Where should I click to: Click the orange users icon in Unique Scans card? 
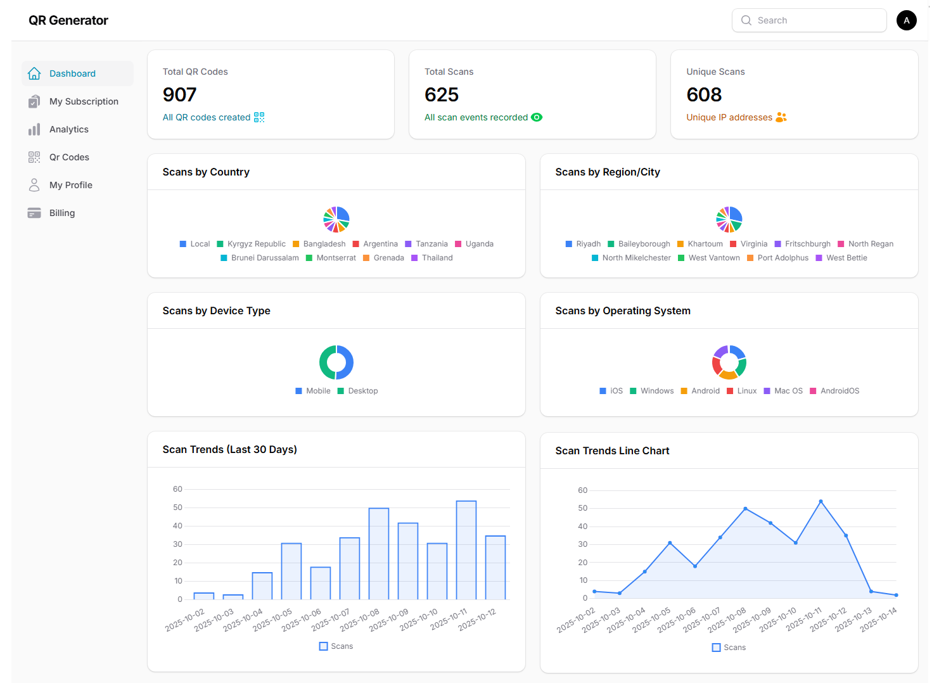tap(781, 117)
